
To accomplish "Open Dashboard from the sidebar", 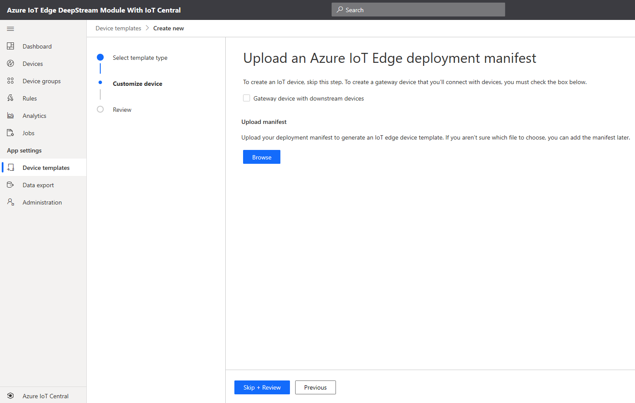I will click(43, 46).
